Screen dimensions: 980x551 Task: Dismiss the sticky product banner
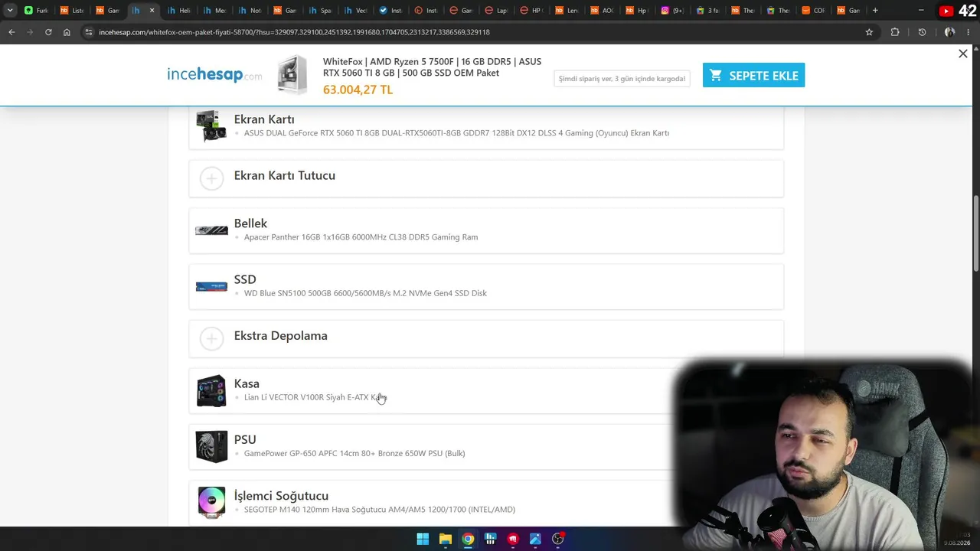point(963,54)
